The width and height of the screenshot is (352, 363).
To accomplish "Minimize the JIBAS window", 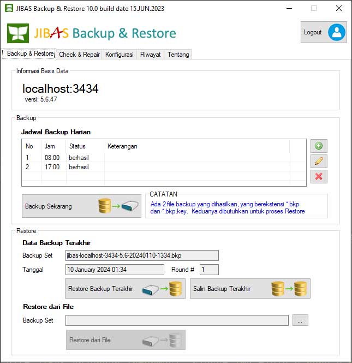I will tap(289, 8).
